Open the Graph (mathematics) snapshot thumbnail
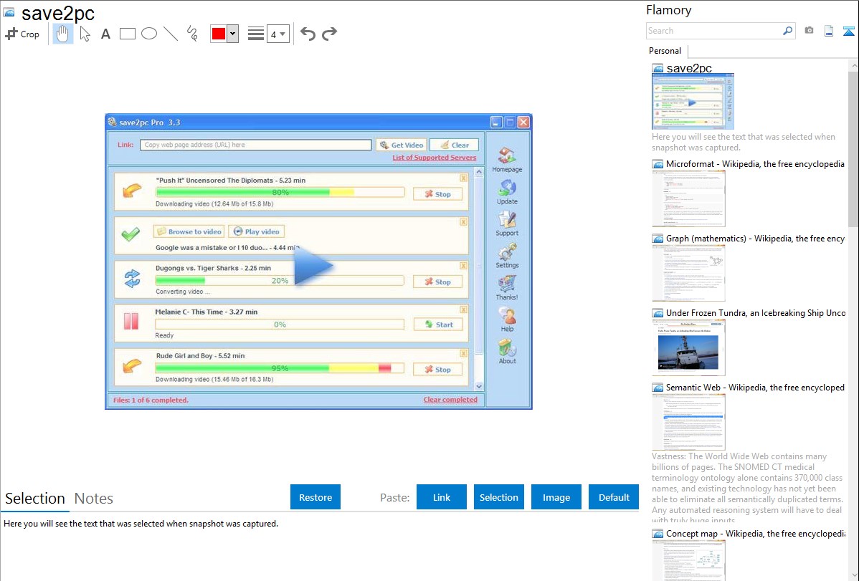The image size is (859, 581). coord(688,273)
